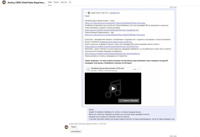Image resolution: width=200 pixels, height=137 pixels.
Task: Open the CRM contact link starting 691ebe7f92c1c9c82f37289f
Action: pyautogui.click(x=115, y=35)
